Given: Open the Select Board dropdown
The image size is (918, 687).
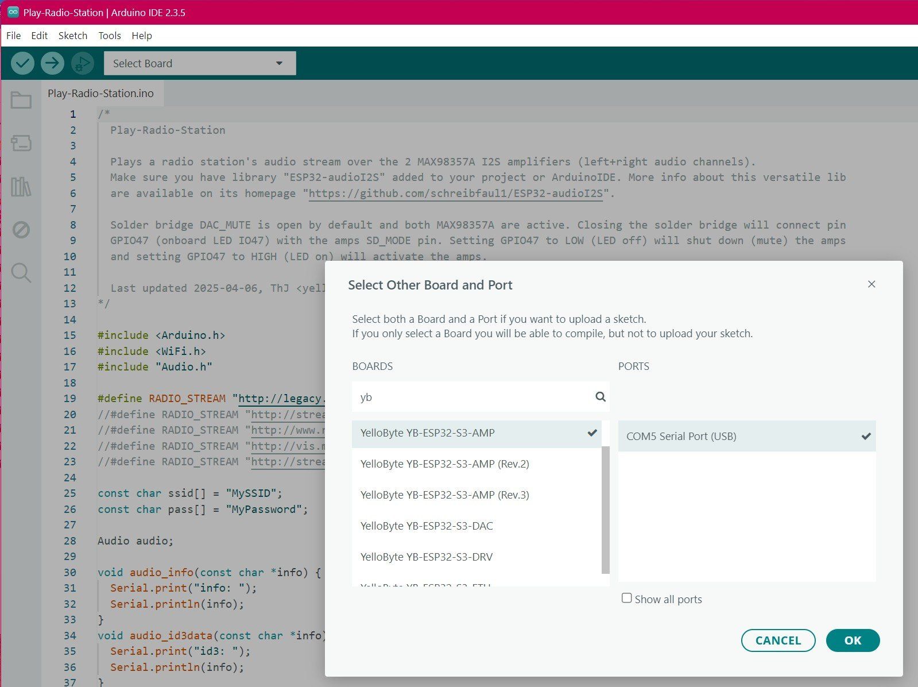Looking at the screenshot, I should point(200,63).
